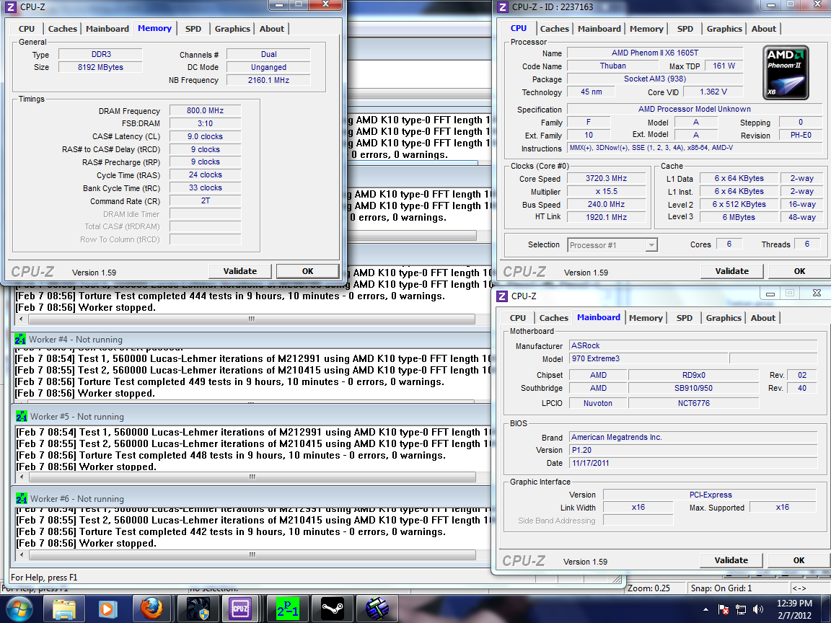Screen dimensions: 831x623
Task: Click CPU-Z ID 2237163 window title icon
Action: point(502,7)
